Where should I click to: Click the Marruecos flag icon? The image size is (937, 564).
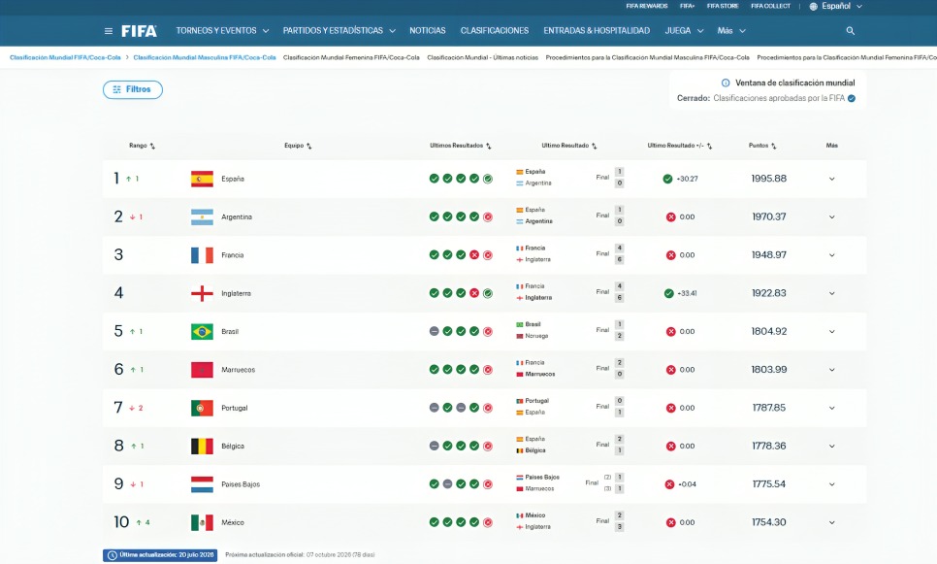point(202,370)
